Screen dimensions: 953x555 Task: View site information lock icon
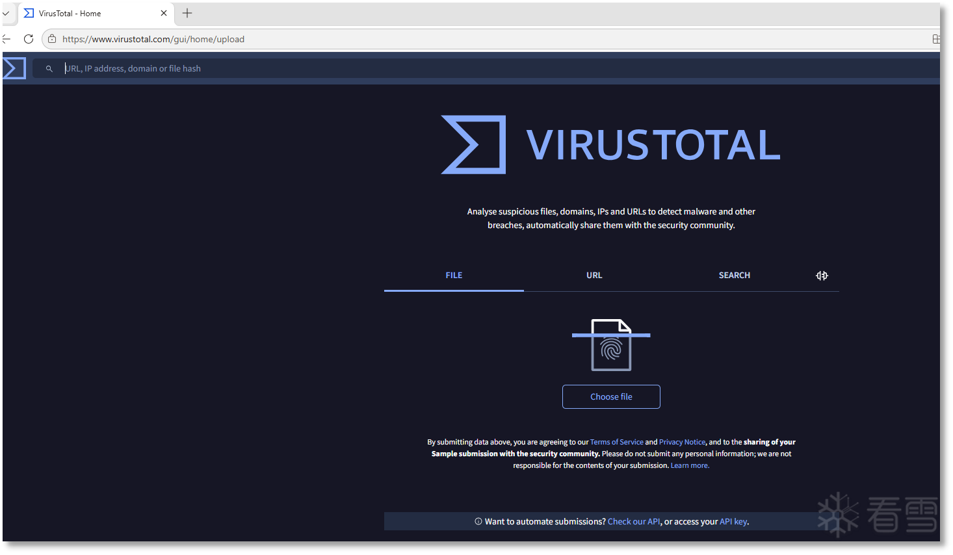[x=52, y=39]
